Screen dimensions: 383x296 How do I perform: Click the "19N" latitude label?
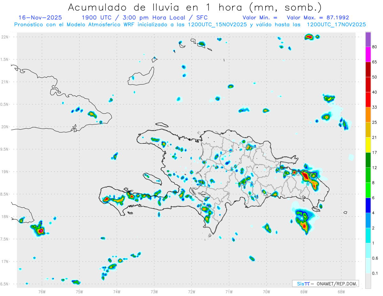pyautogui.click(x=5, y=172)
